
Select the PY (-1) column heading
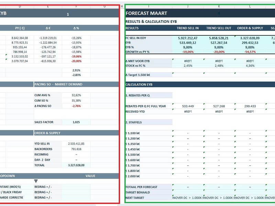[20, 28]
